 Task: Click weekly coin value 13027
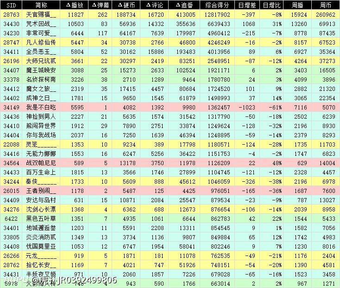[327, 200]
